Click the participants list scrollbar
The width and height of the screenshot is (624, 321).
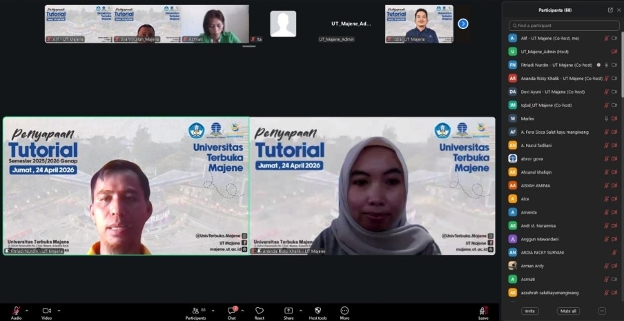click(621, 69)
